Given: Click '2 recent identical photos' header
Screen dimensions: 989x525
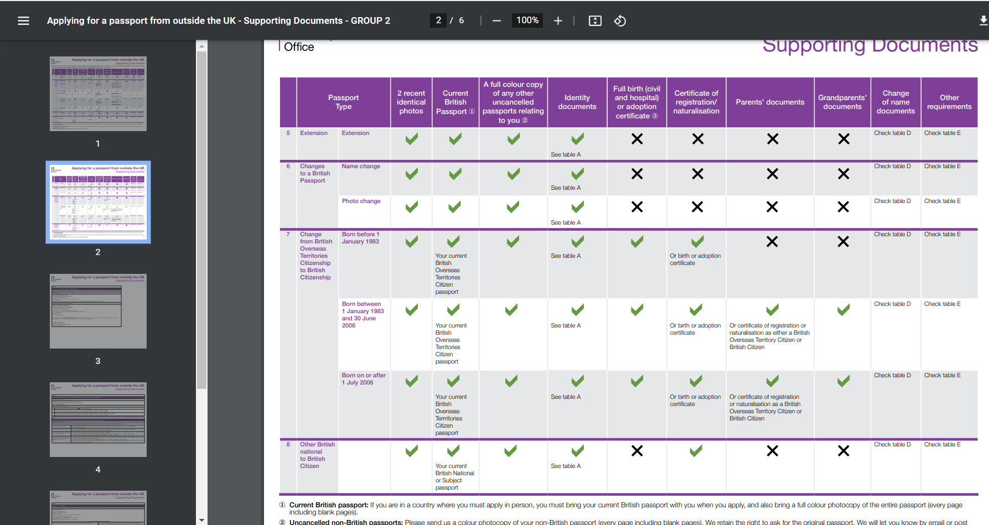Looking at the screenshot, I should pyautogui.click(x=411, y=102).
